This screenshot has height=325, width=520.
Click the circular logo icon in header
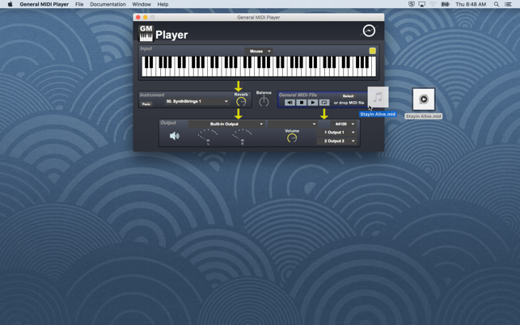[x=369, y=31]
